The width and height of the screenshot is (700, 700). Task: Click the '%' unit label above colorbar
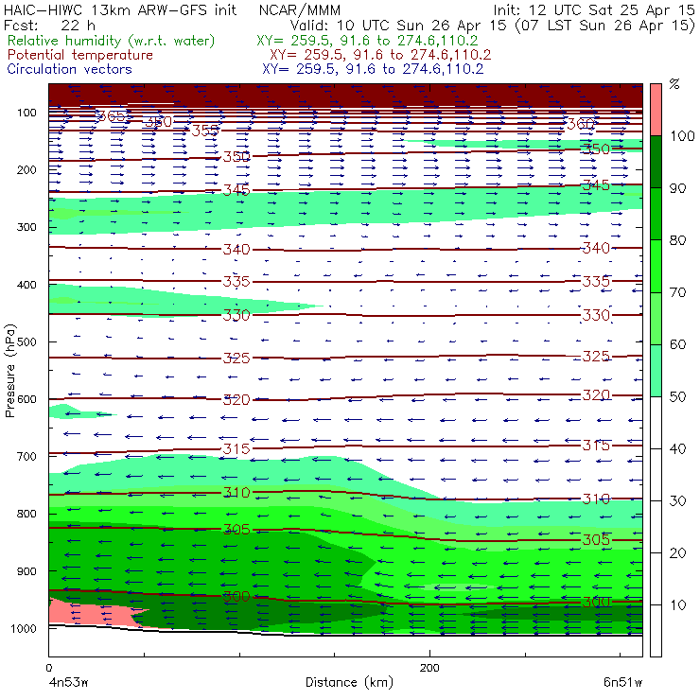[674, 84]
